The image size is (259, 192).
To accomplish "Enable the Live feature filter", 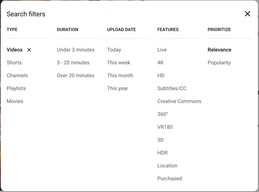I will coord(162,50).
